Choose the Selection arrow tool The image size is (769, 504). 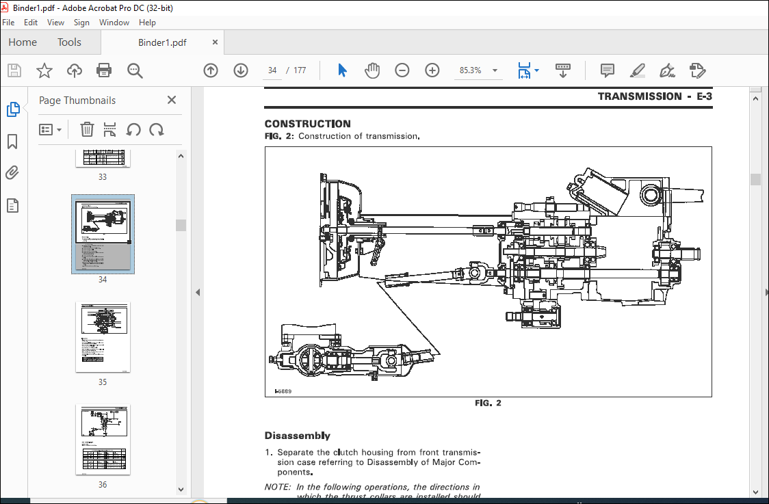pos(342,70)
